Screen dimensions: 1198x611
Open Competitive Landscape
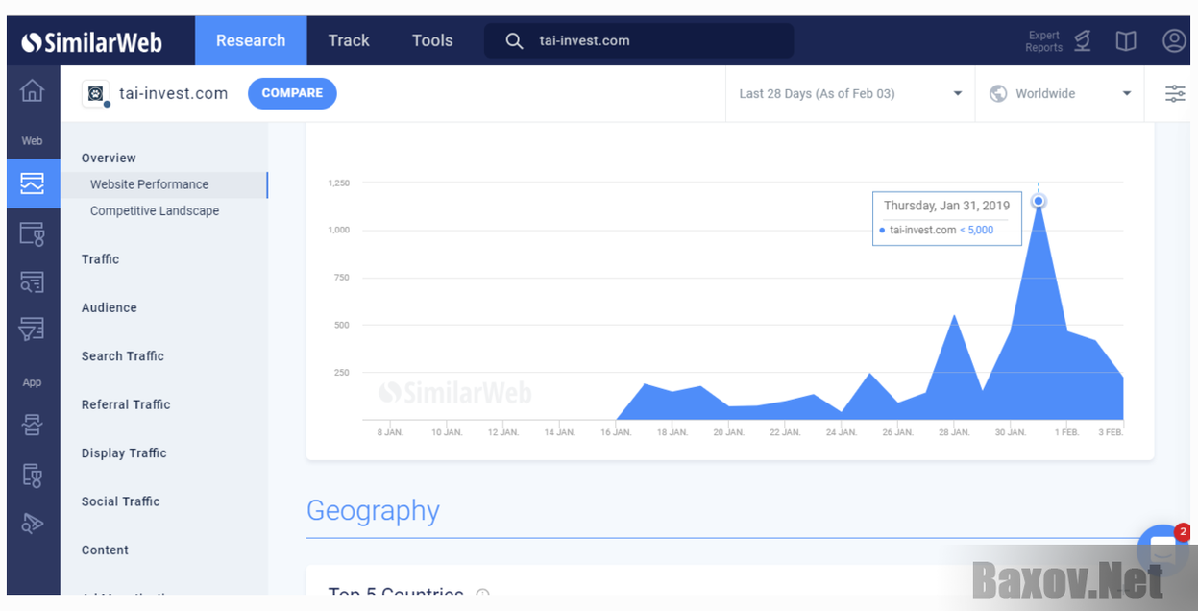(x=155, y=210)
